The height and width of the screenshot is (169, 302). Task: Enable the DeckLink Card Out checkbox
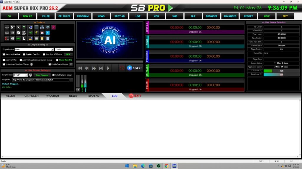point(4,54)
